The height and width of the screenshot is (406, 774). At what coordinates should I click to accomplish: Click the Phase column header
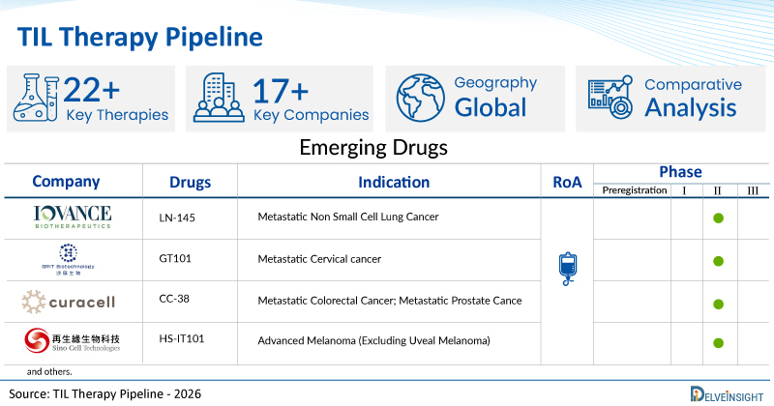click(680, 172)
